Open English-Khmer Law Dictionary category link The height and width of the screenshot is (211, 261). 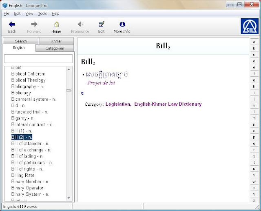coord(168,104)
